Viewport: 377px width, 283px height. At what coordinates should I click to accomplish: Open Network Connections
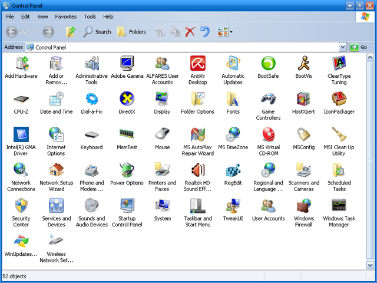[x=21, y=177]
